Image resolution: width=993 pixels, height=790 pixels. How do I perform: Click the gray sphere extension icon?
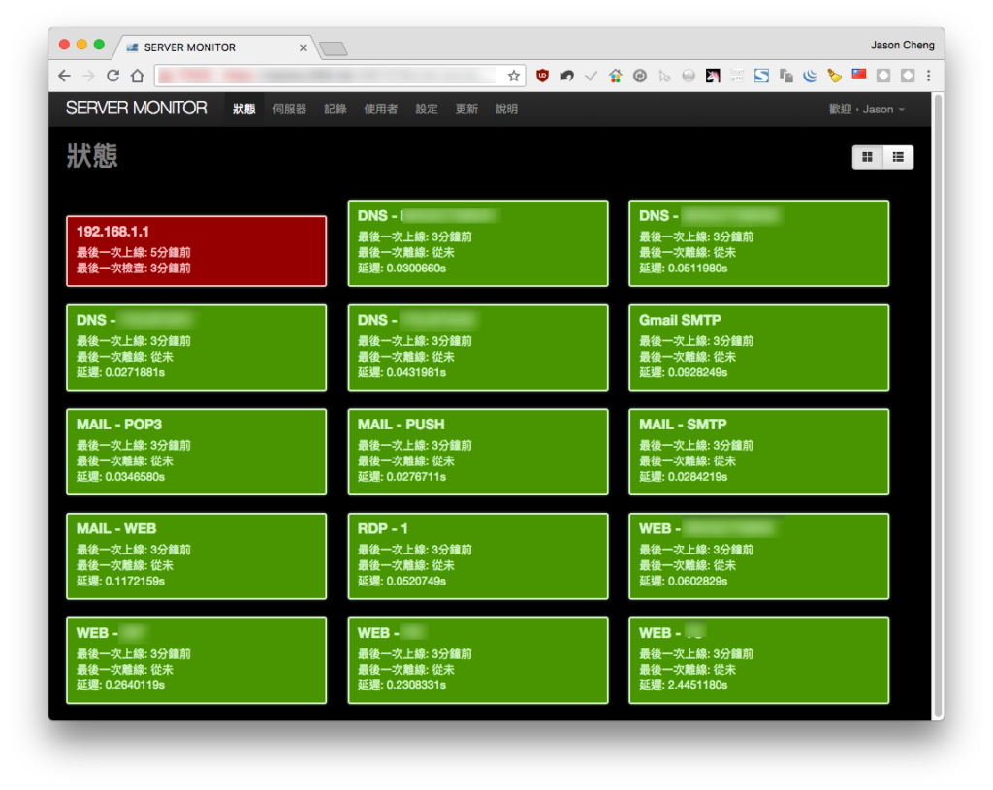click(689, 76)
